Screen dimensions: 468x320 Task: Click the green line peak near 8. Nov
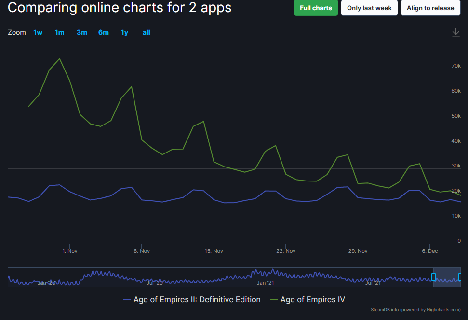[x=132, y=87]
